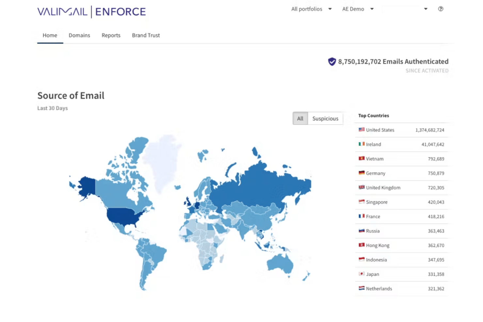This screenshot has height=322, width=483.
Task: Click the Source of Email heading
Action: click(71, 96)
